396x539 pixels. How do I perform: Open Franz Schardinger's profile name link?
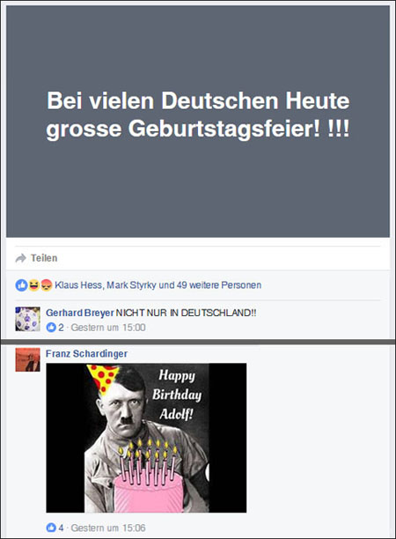coord(86,354)
